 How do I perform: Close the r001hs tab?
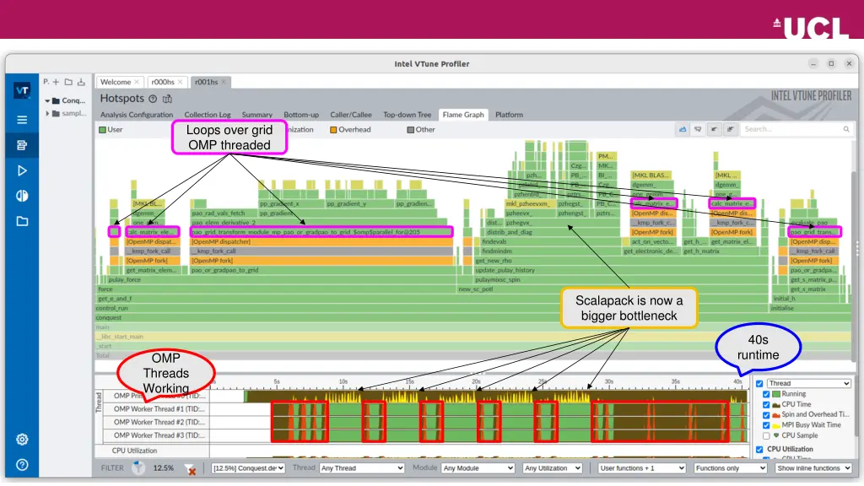(x=224, y=82)
